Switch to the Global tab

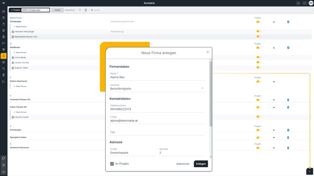click(57, 10)
